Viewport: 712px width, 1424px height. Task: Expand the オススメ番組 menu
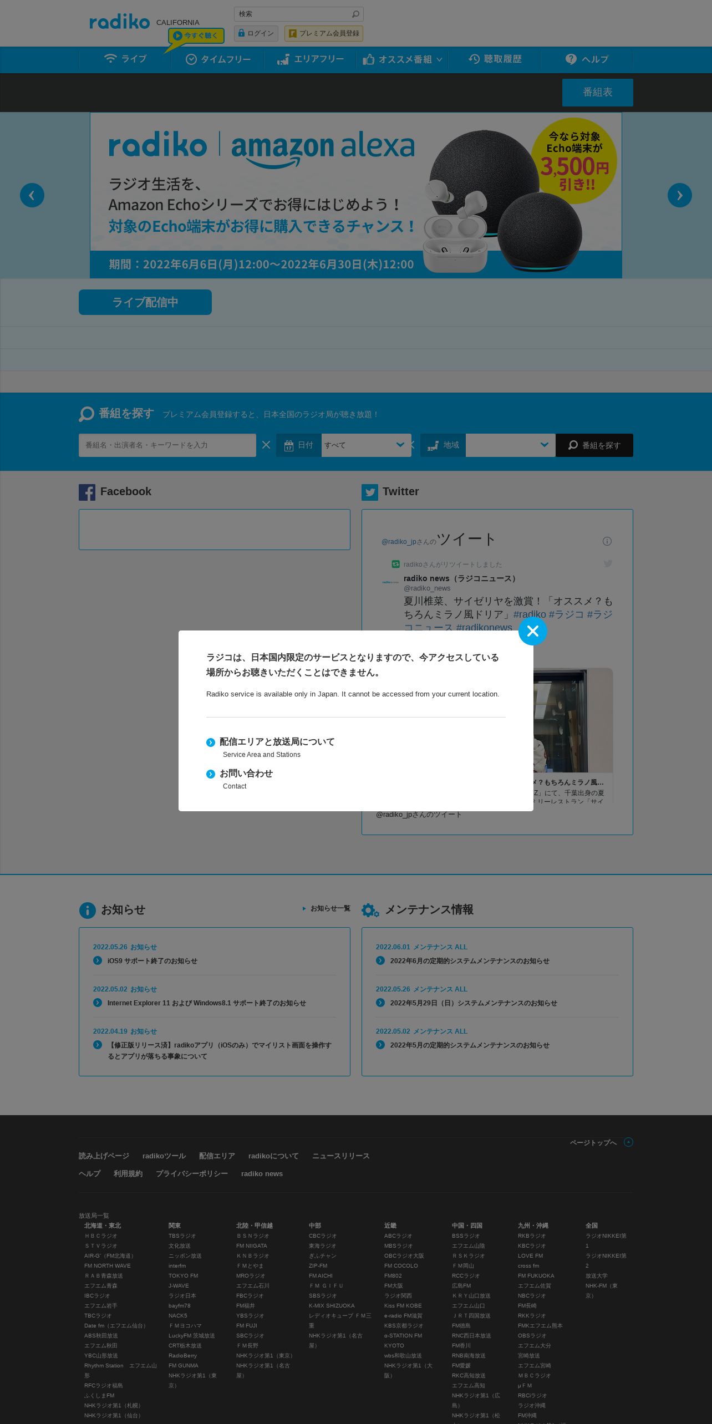point(402,59)
